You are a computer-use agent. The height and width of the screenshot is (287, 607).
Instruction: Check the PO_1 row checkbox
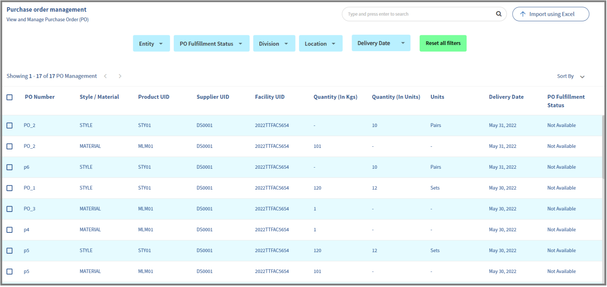[9, 188]
